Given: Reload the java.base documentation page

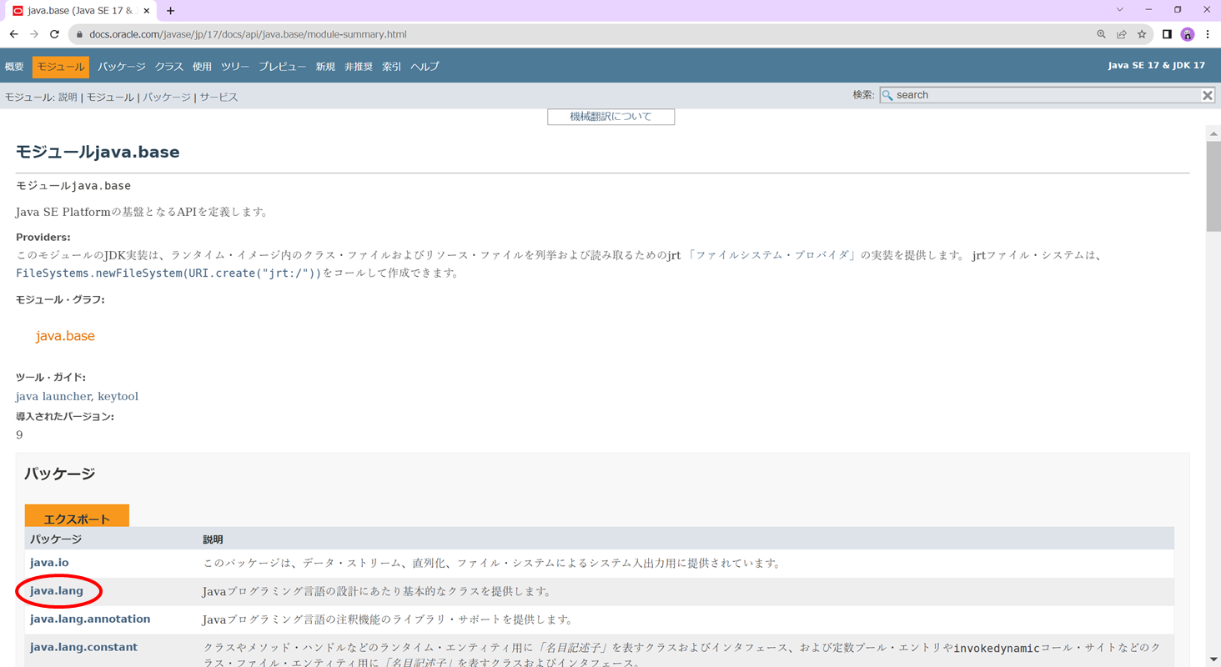Looking at the screenshot, I should point(54,34).
